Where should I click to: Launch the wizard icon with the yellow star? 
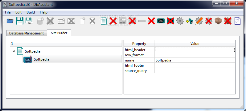click(x=190, y=21)
